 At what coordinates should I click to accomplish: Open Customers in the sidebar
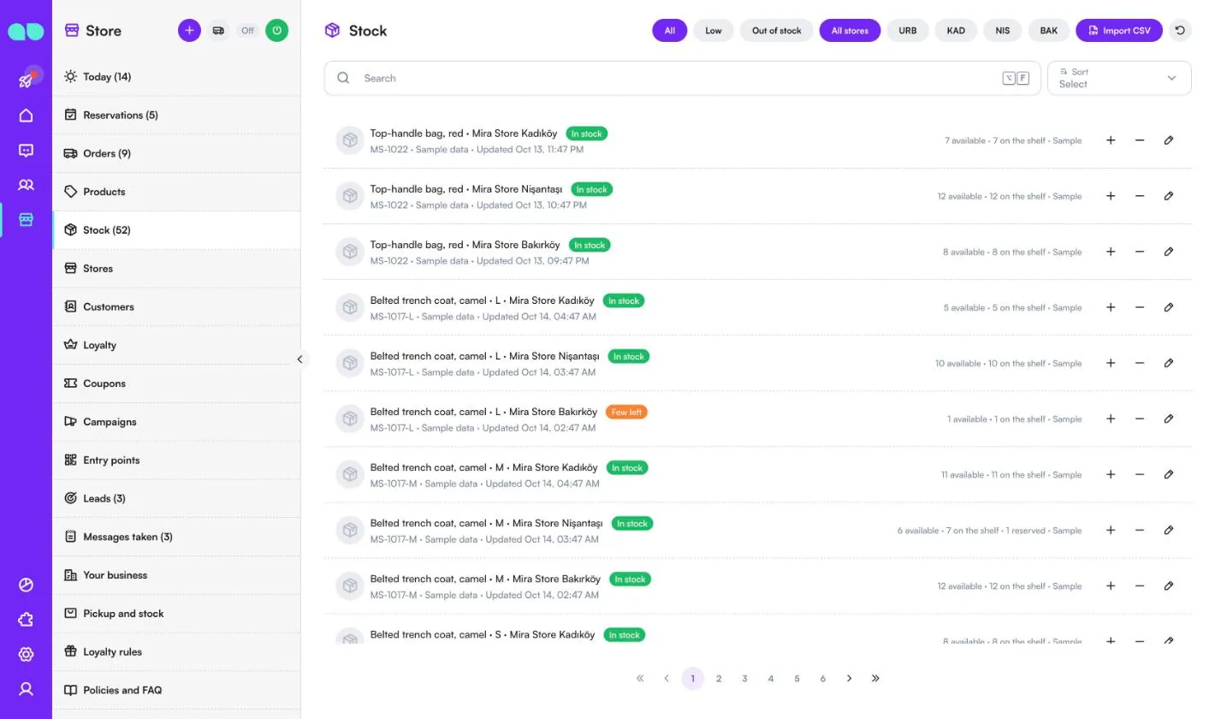[176, 307]
